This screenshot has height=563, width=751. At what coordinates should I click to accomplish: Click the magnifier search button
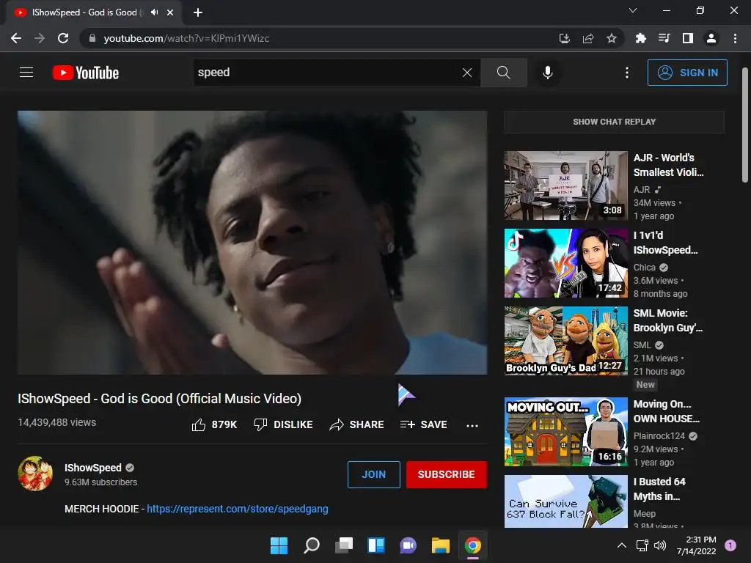coord(503,73)
